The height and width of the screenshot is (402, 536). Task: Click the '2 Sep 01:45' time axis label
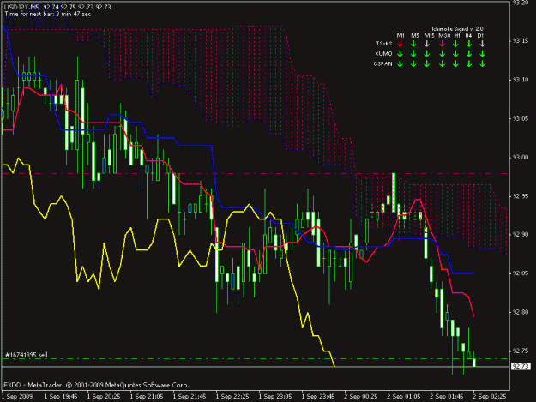[x=447, y=397]
